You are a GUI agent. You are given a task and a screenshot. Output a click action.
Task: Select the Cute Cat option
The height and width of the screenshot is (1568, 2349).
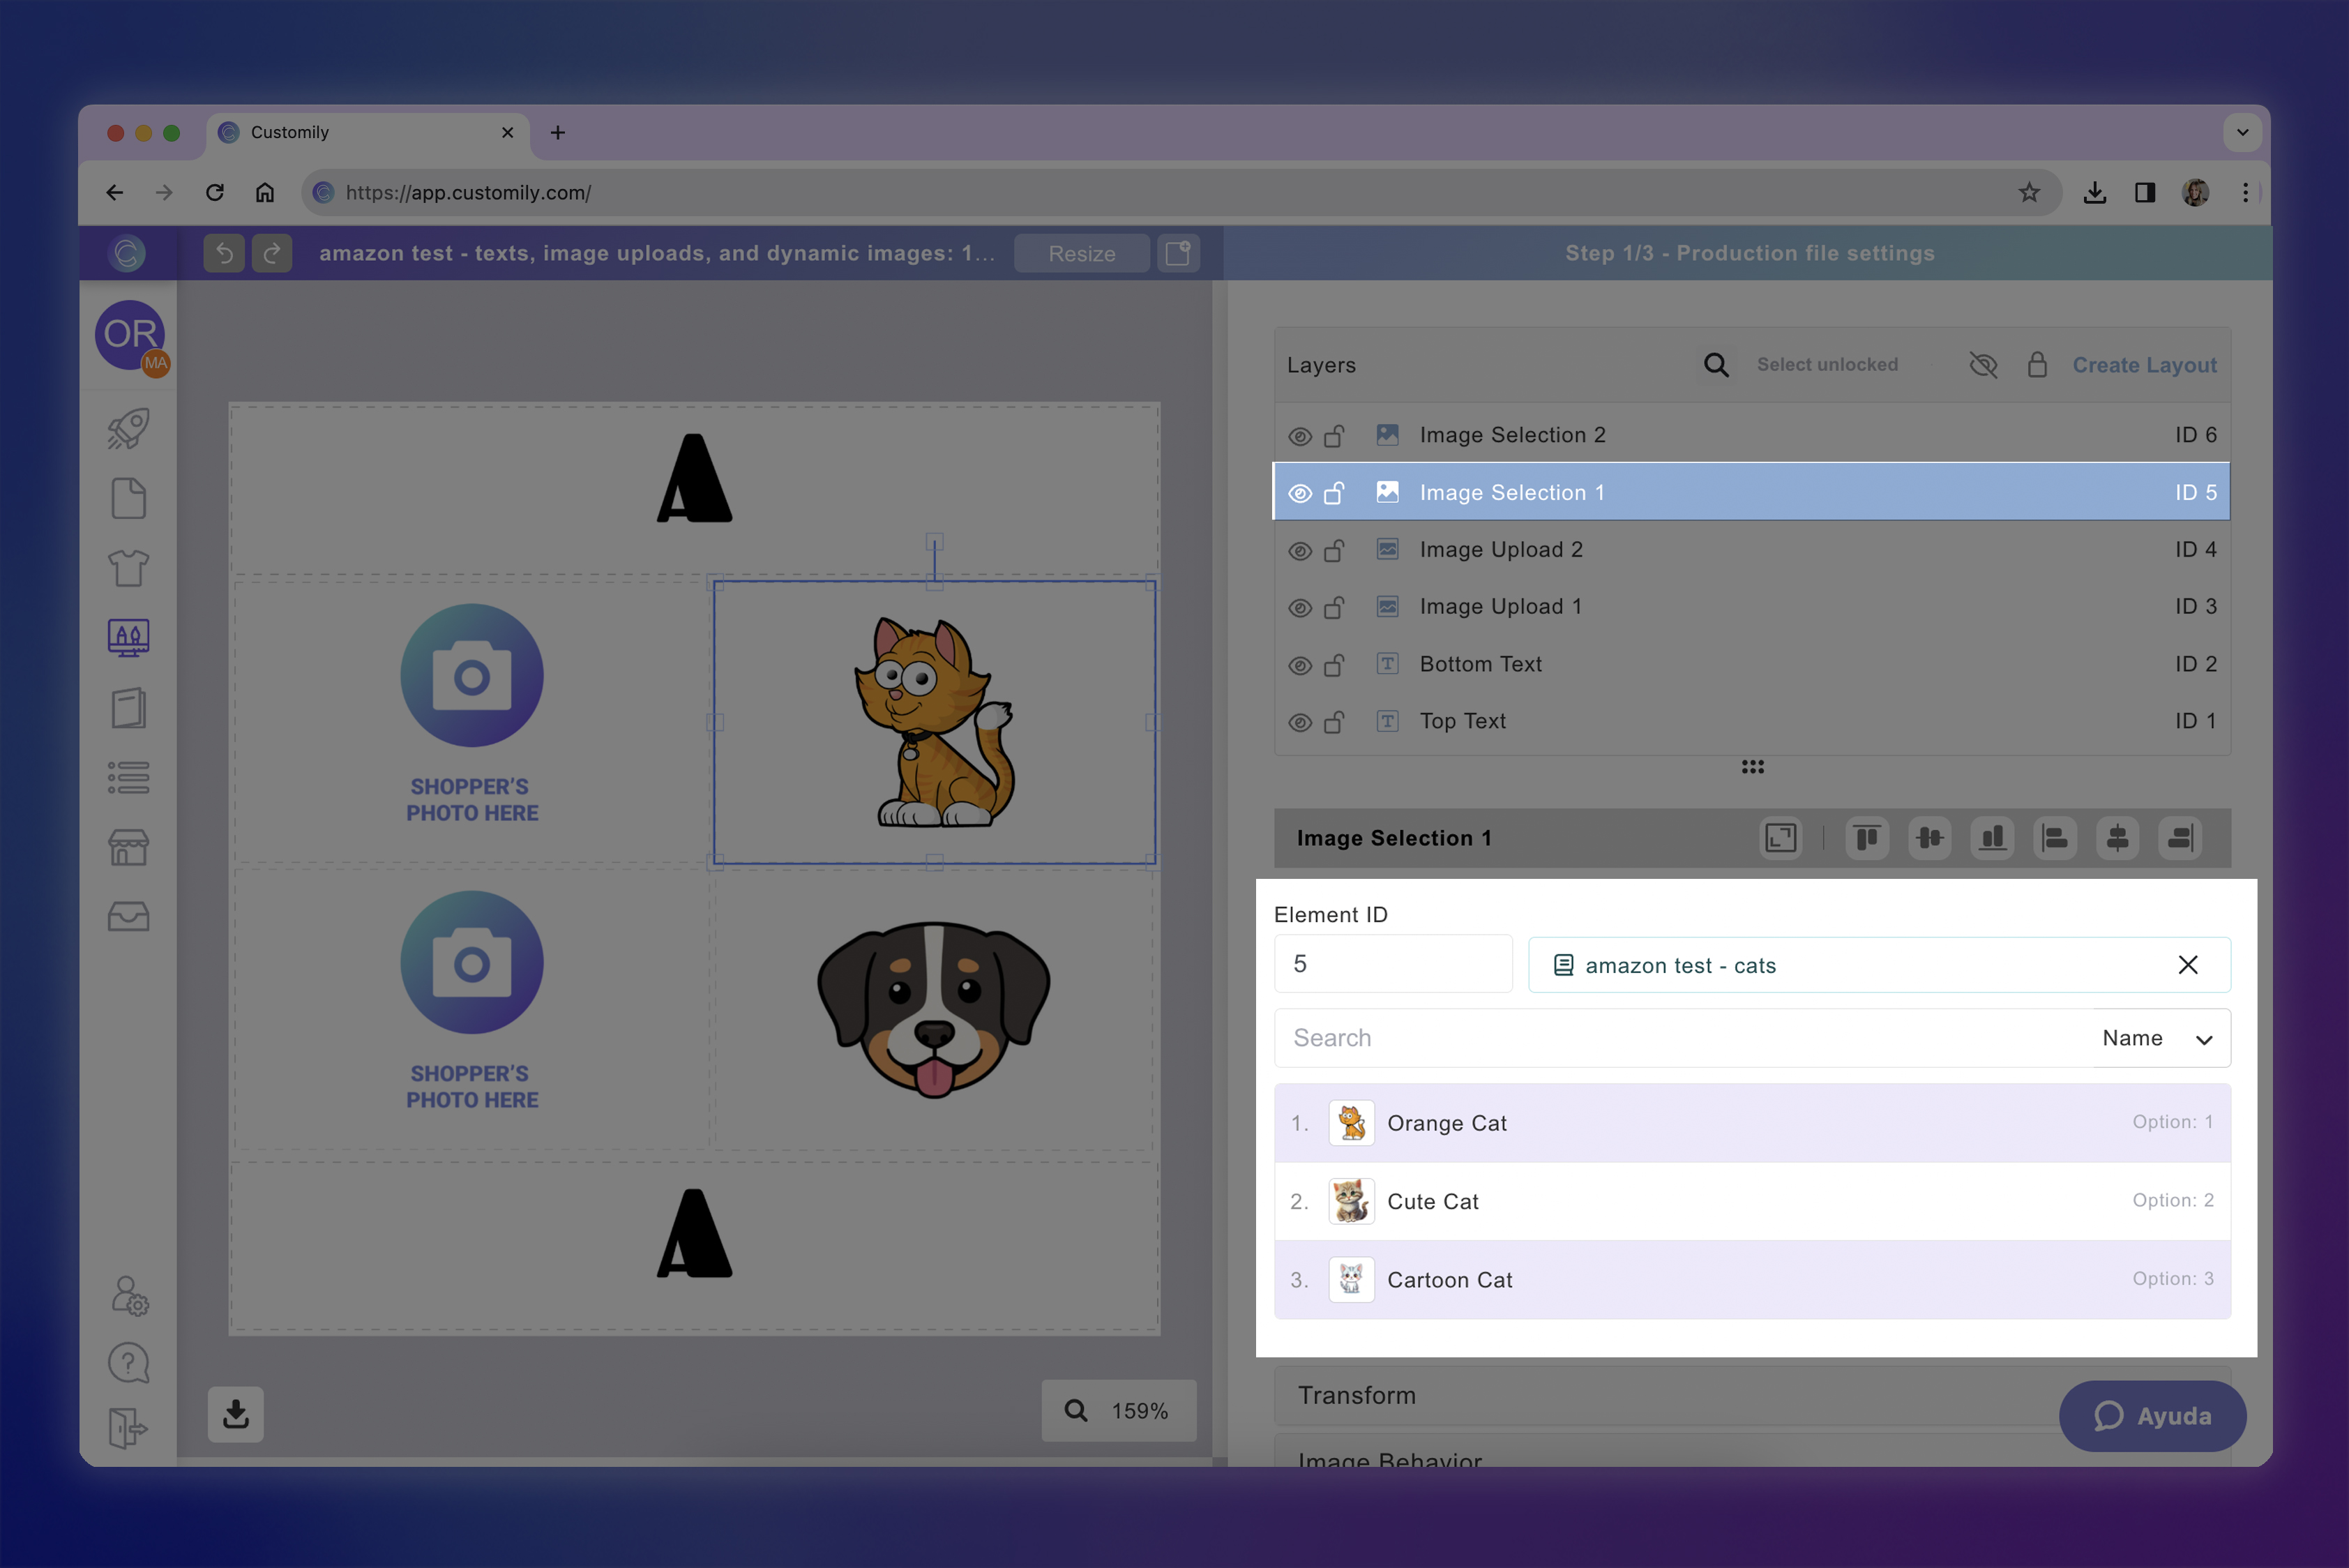click(x=1752, y=1201)
